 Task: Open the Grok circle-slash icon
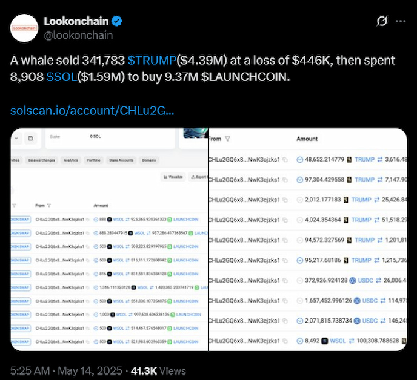[x=382, y=21]
